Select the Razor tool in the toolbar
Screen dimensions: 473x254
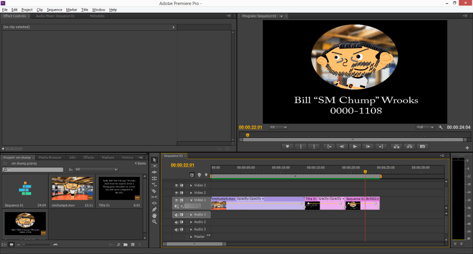tap(155, 190)
